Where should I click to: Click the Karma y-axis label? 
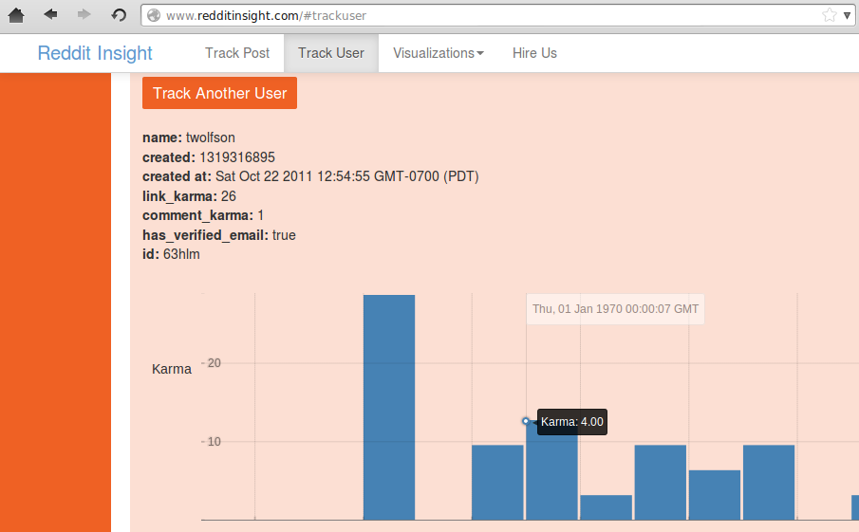(x=172, y=369)
